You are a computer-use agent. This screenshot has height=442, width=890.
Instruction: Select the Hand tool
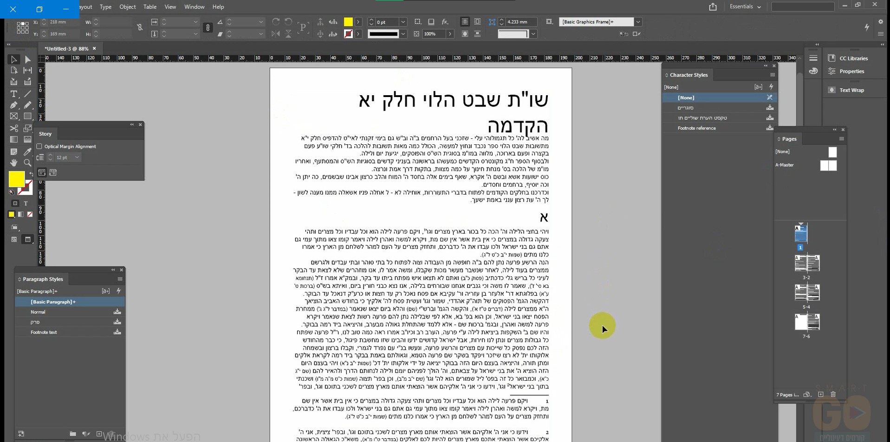click(x=13, y=162)
